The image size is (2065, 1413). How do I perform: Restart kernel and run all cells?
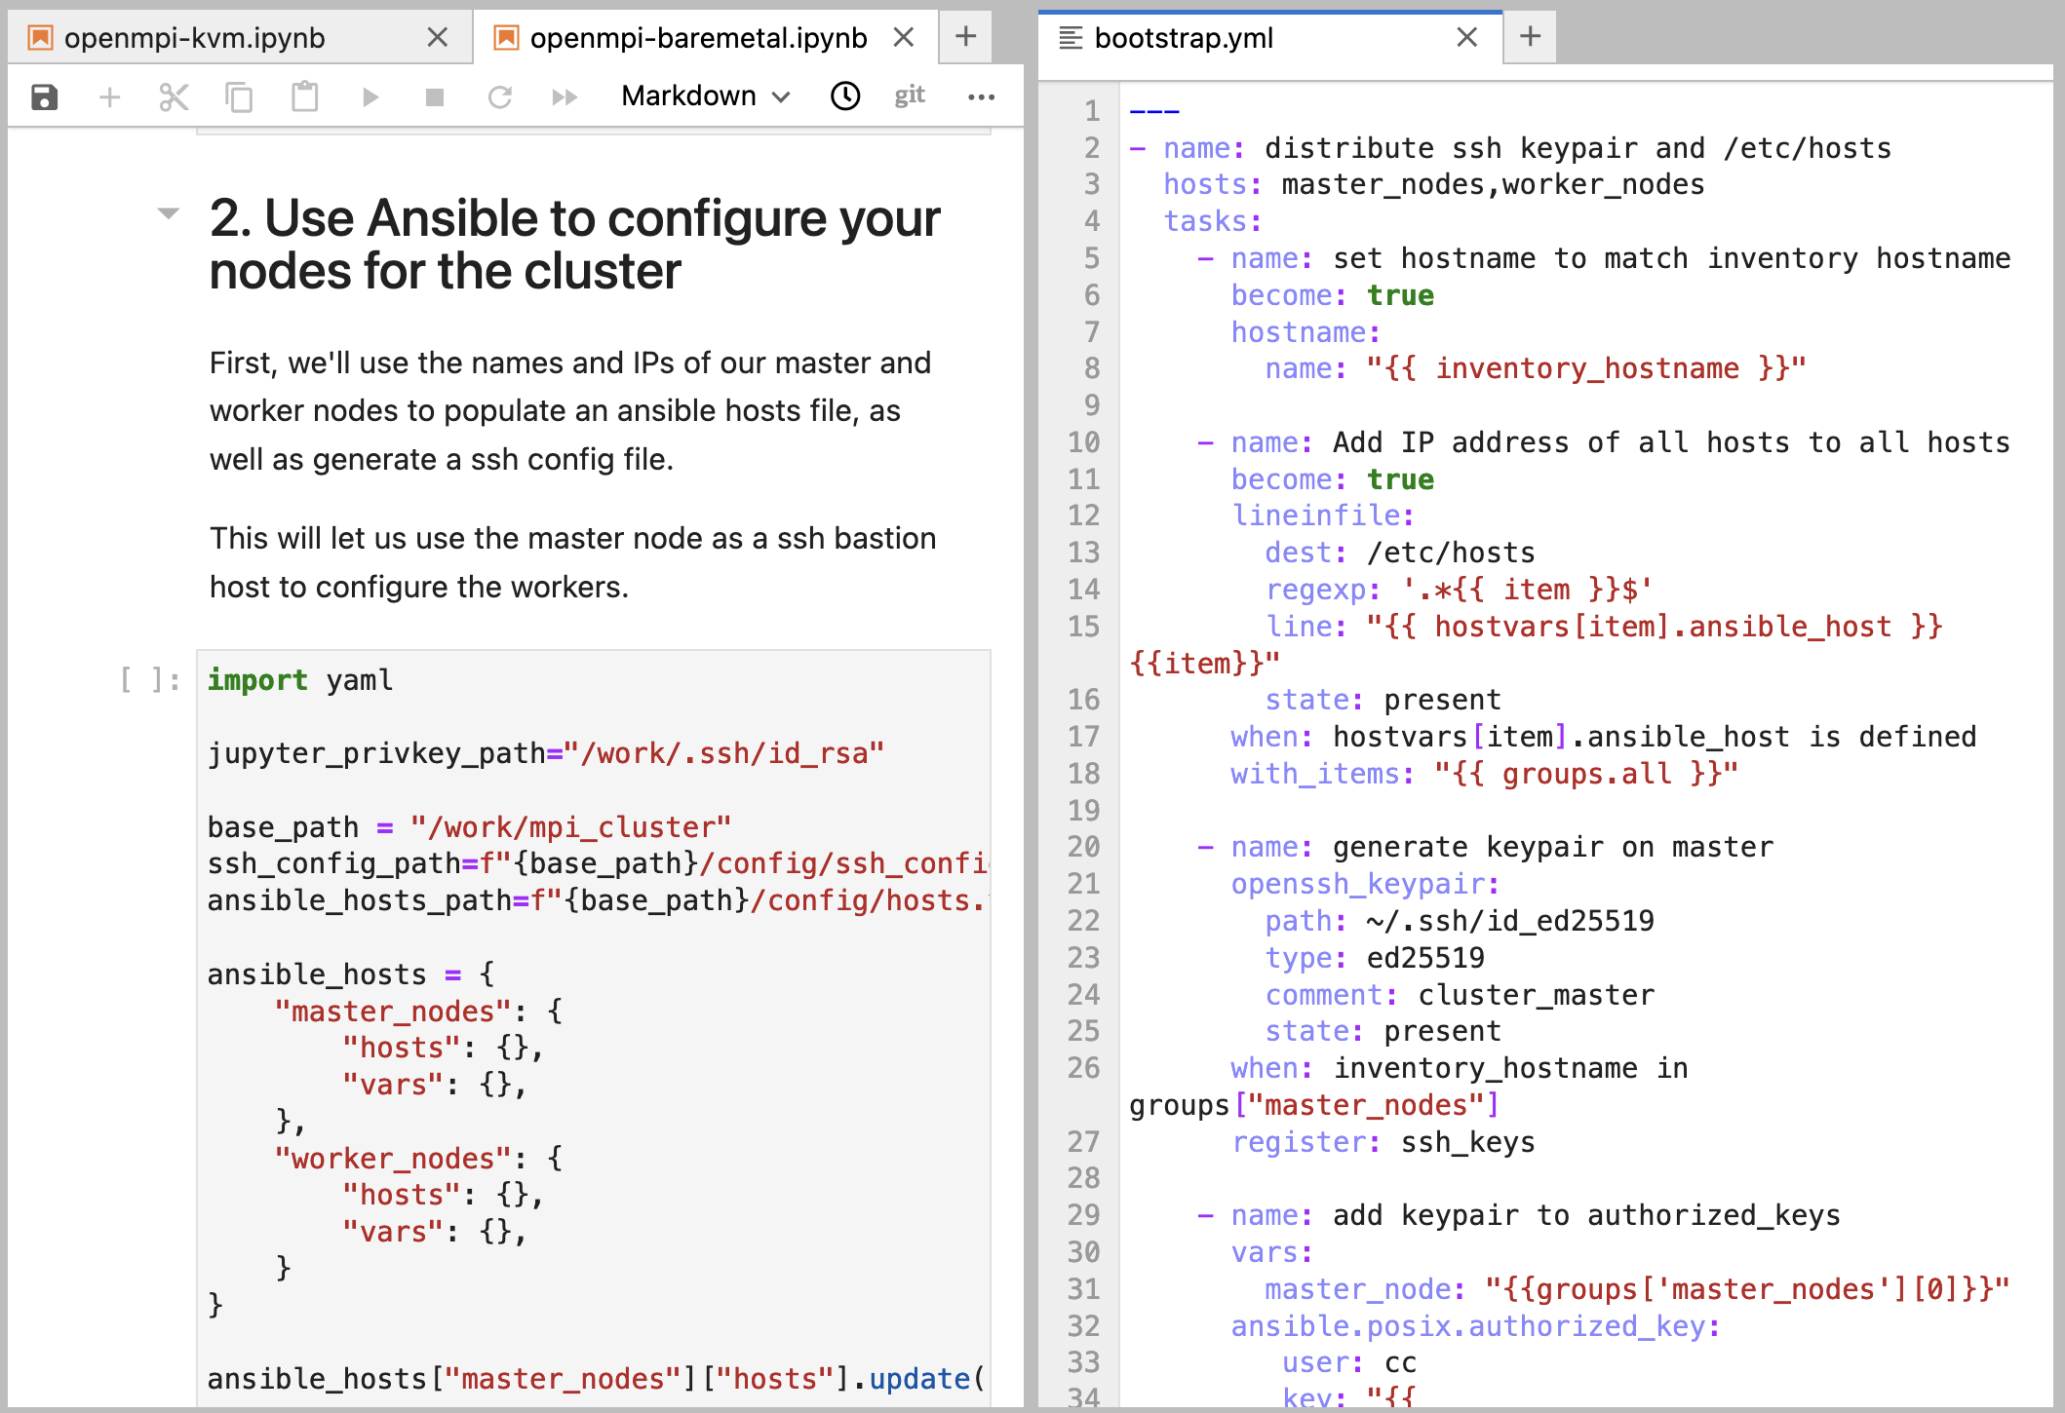(565, 96)
